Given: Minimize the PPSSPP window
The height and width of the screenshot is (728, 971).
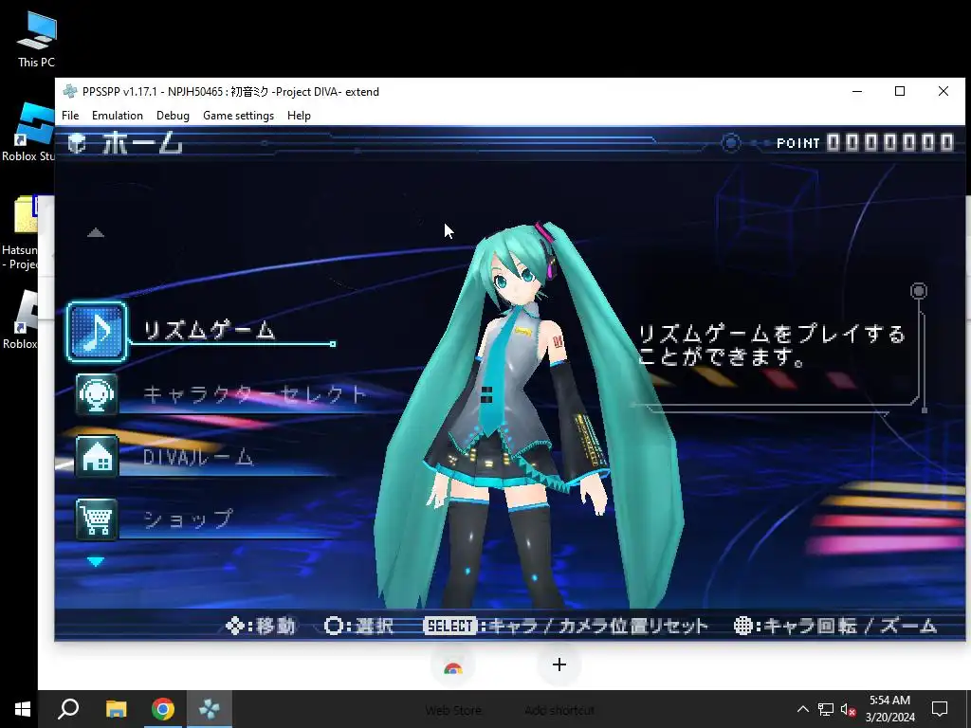Looking at the screenshot, I should click(857, 92).
